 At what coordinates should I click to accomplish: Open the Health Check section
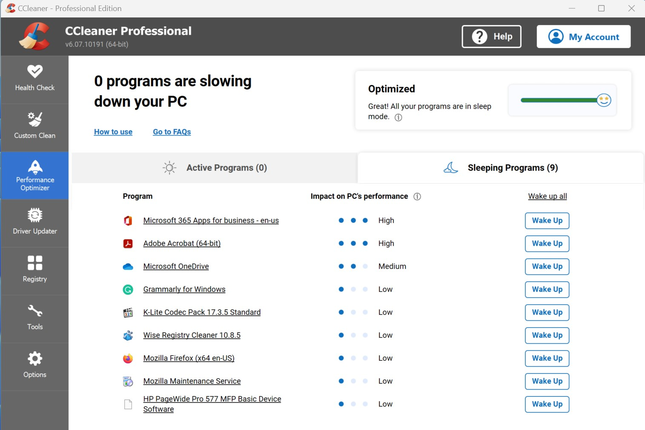pyautogui.click(x=35, y=79)
